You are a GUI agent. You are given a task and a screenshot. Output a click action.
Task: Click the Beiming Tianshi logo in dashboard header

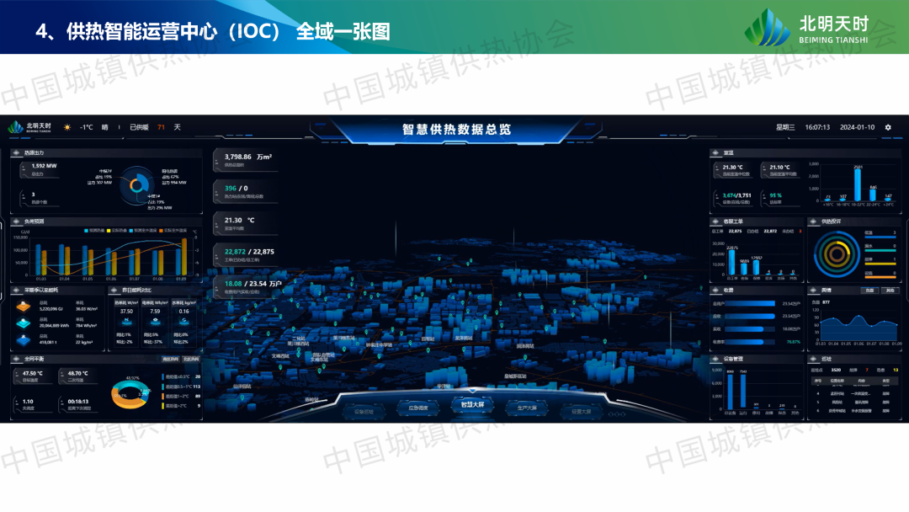point(29,127)
